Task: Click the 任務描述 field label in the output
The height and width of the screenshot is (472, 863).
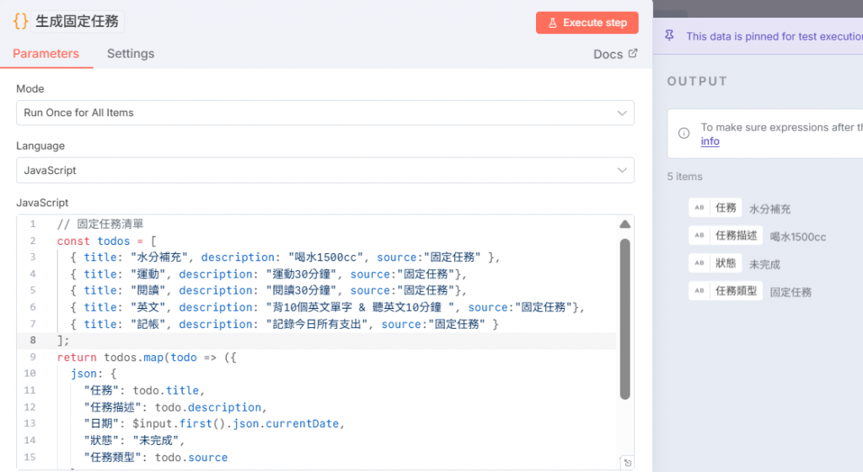Action: pos(737,236)
